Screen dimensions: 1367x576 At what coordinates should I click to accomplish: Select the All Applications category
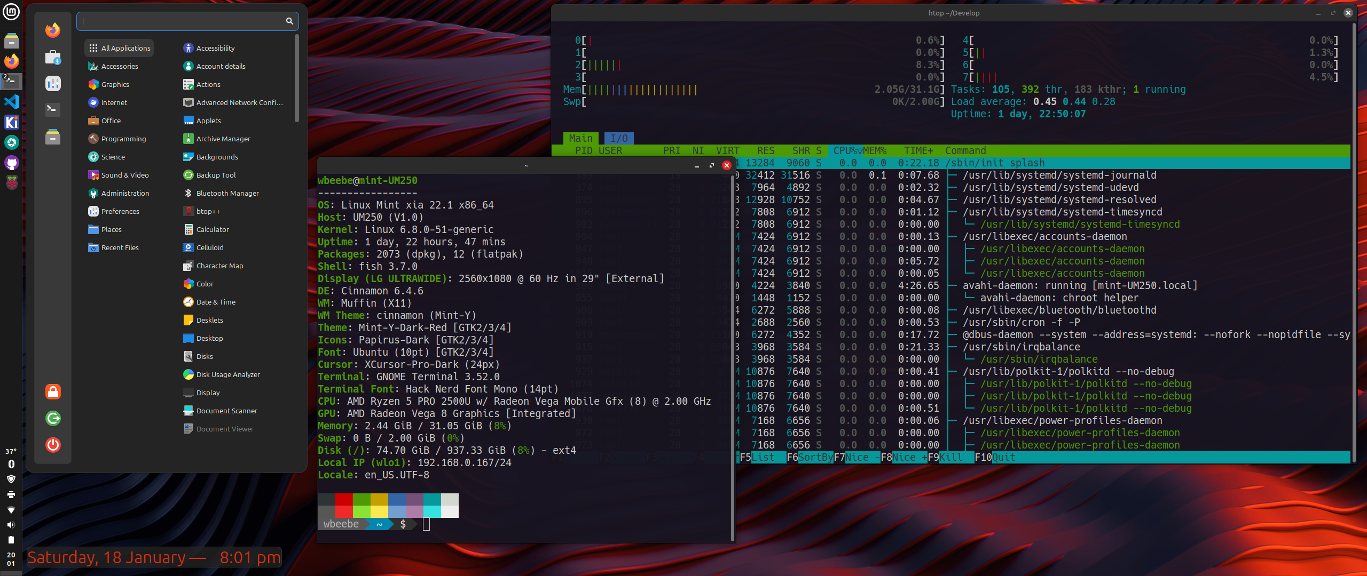pyautogui.click(x=120, y=48)
